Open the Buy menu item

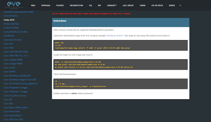point(100,6)
